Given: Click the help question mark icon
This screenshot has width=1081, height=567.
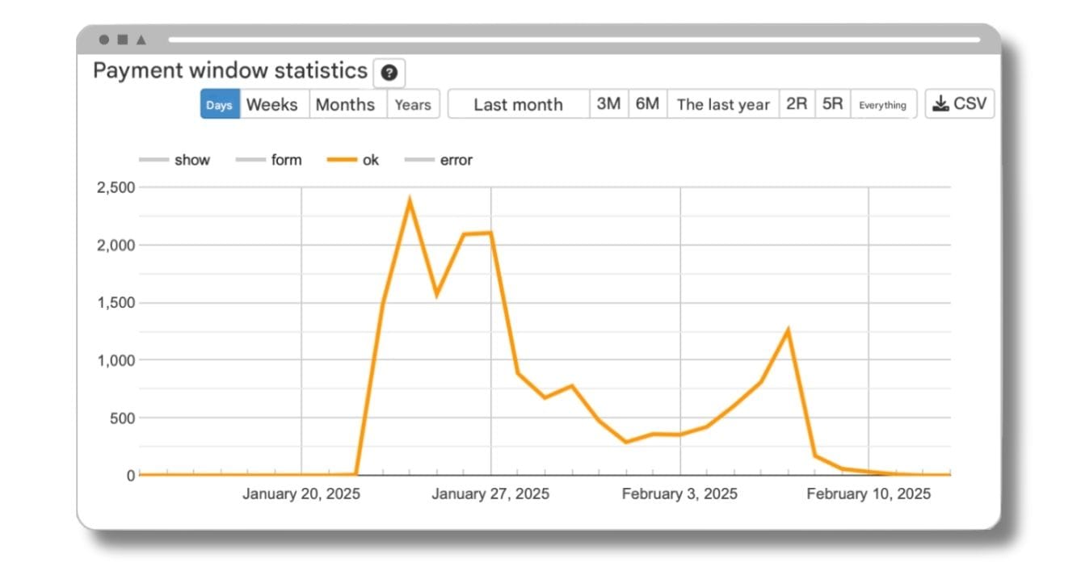Looking at the screenshot, I should (389, 73).
